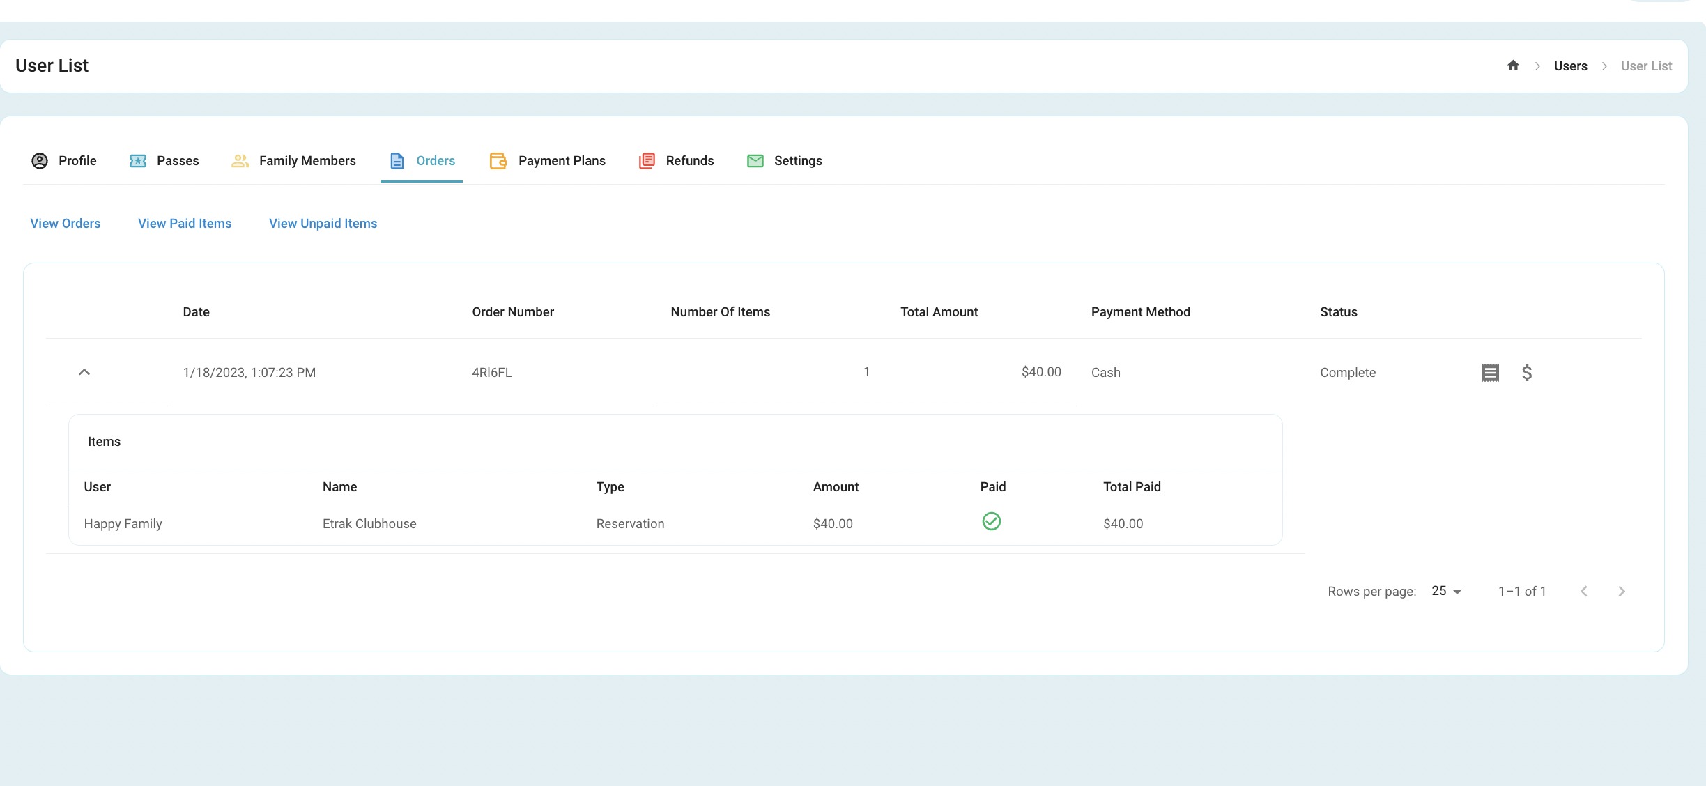Click the Status column header
This screenshot has height=786, width=1706.
pyautogui.click(x=1339, y=312)
